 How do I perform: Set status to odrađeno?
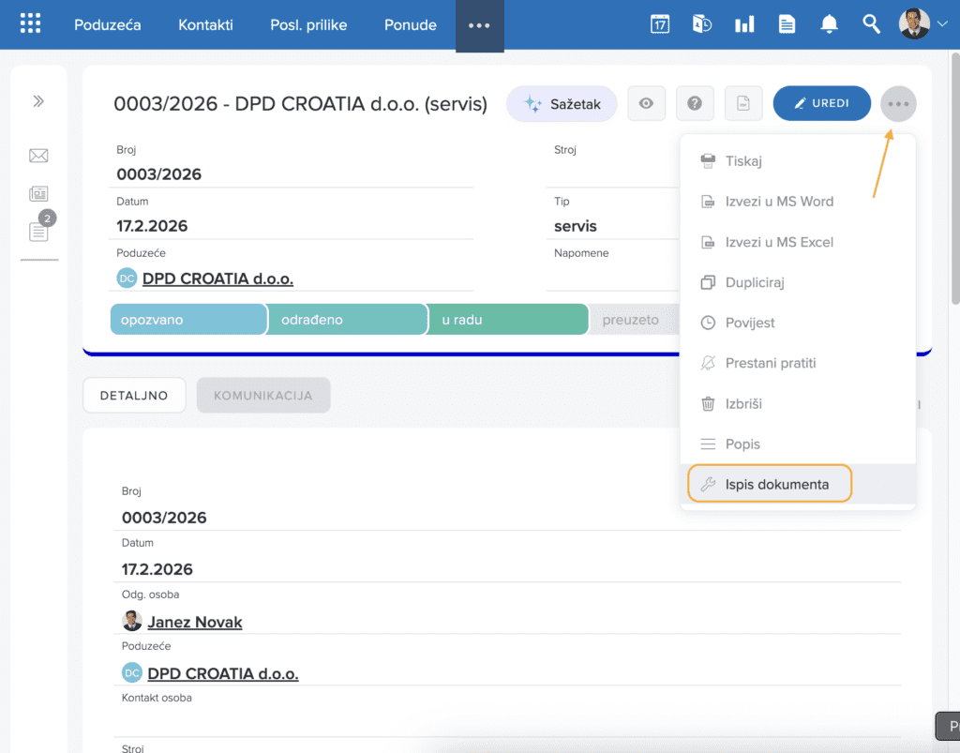[347, 320]
